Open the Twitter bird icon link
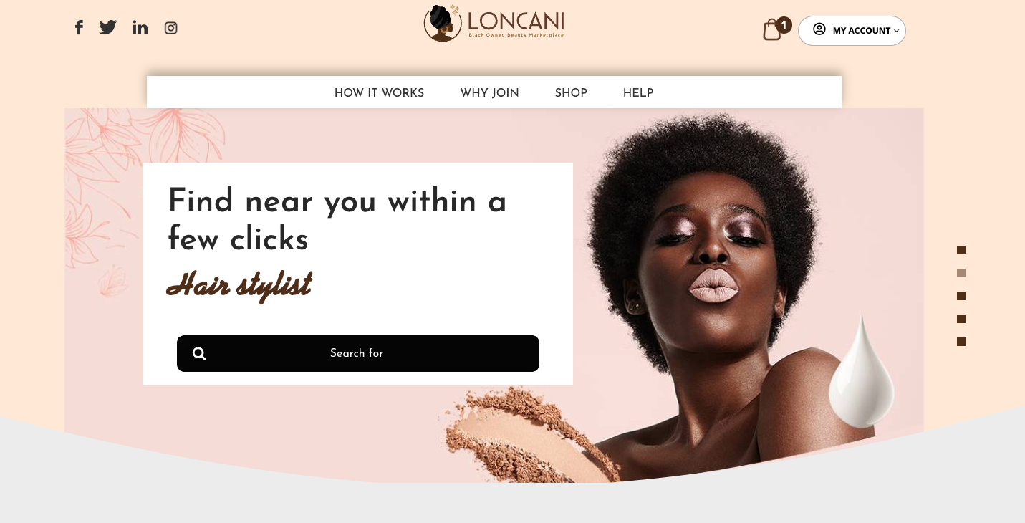1025x523 pixels. coord(108,28)
